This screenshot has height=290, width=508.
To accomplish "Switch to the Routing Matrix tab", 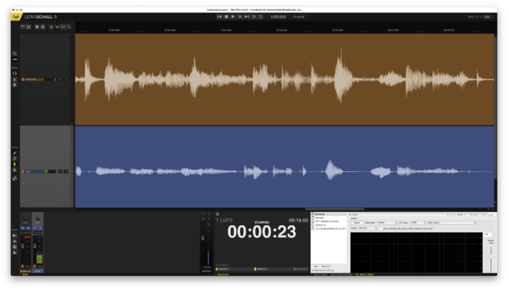I will pyautogui.click(x=320, y=274).
